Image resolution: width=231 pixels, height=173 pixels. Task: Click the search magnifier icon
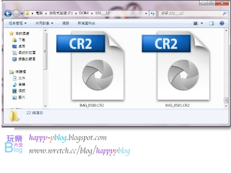pos(224,14)
